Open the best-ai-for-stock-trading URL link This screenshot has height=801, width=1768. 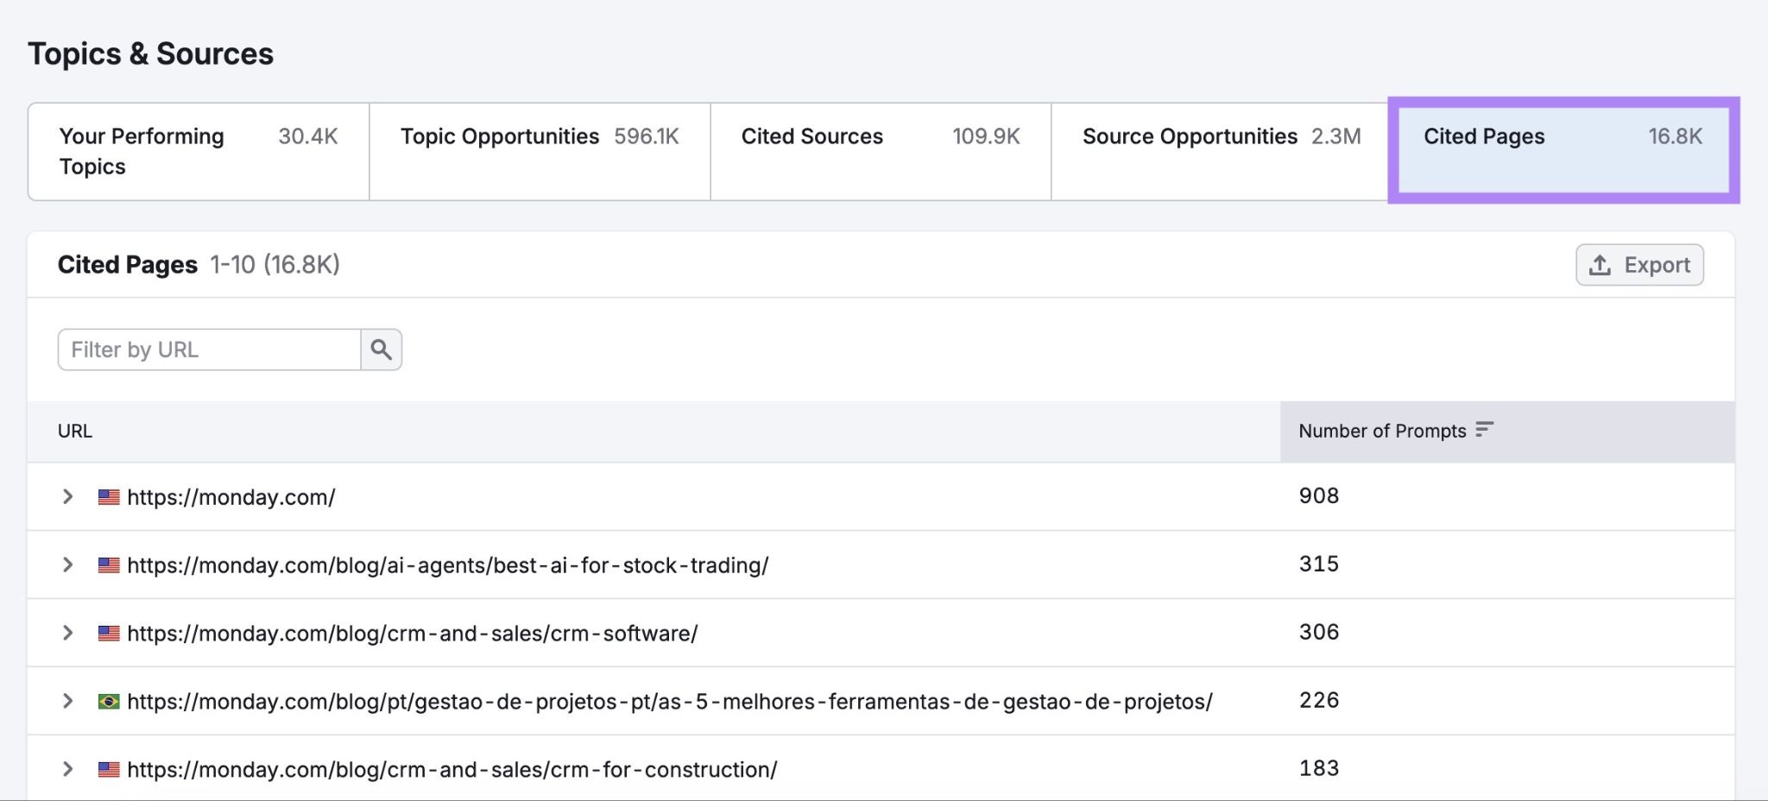click(446, 564)
